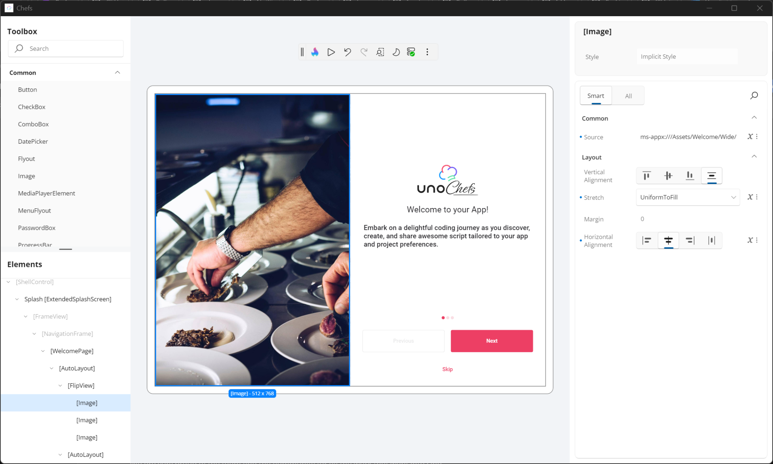This screenshot has height=464, width=773.
Task: Click the Skip link below Next
Action: point(447,369)
